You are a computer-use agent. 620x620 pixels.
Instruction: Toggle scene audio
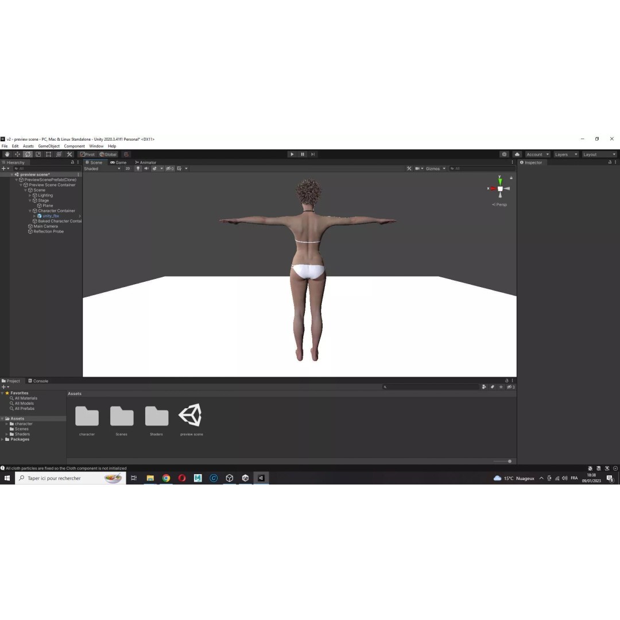(146, 168)
